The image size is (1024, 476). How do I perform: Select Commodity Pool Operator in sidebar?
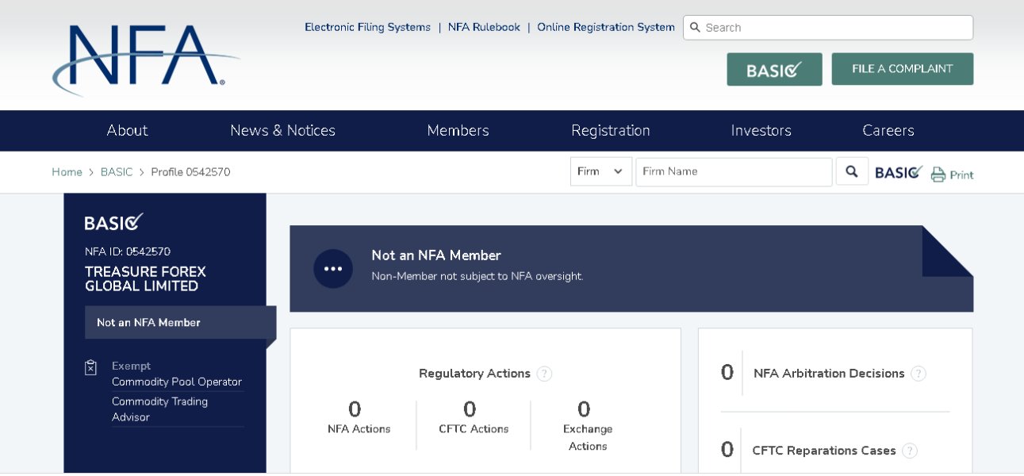[176, 382]
